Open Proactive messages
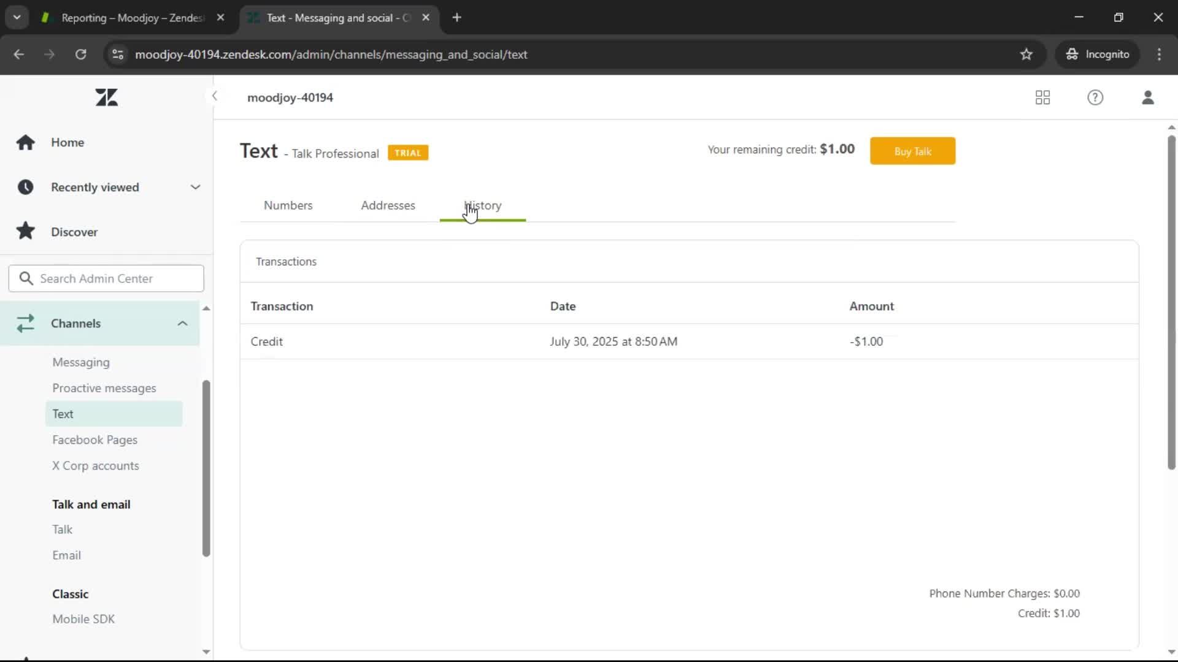 tap(104, 388)
